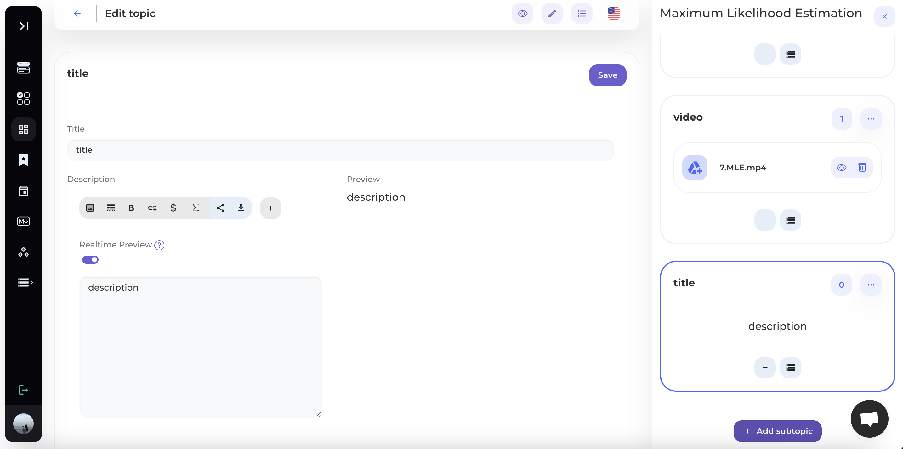903x449 pixels.
Task: Expand the list menu sidebar icon
Action: point(25,282)
